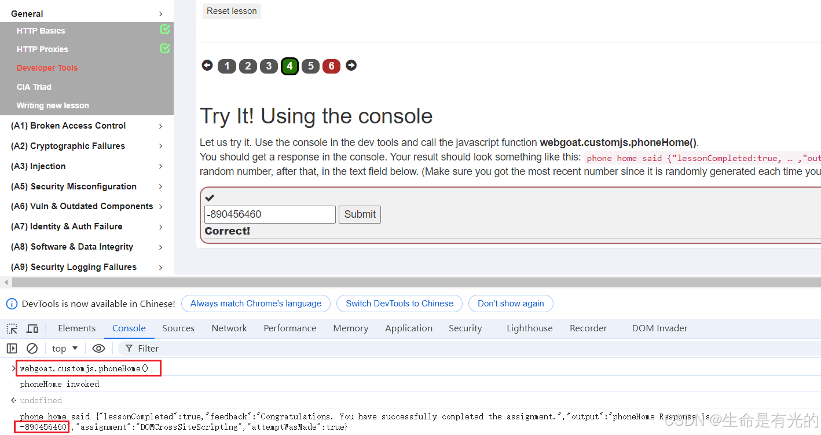Switch to the Elements tab

click(x=77, y=328)
